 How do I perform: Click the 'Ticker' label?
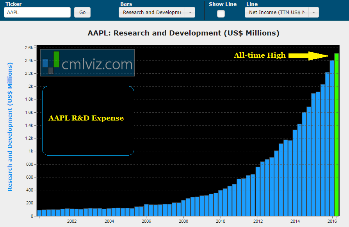(x=14, y=4)
